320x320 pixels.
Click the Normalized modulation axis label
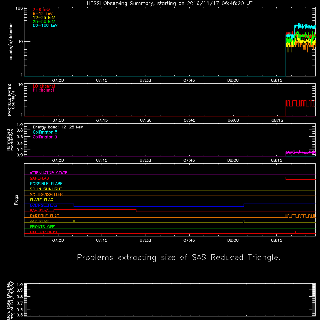[10, 140]
